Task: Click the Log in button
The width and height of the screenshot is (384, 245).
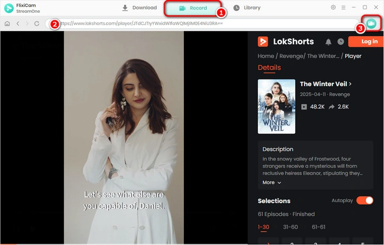Action: tap(365, 42)
